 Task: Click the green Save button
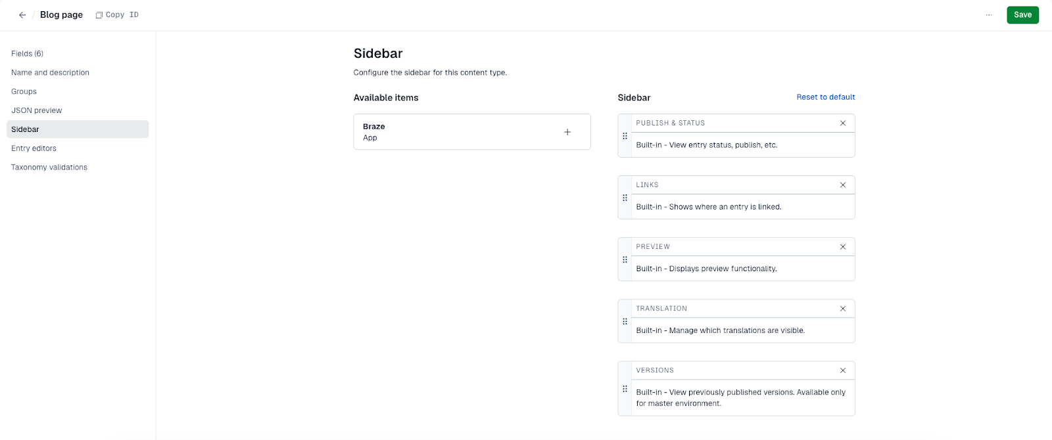pos(1022,15)
